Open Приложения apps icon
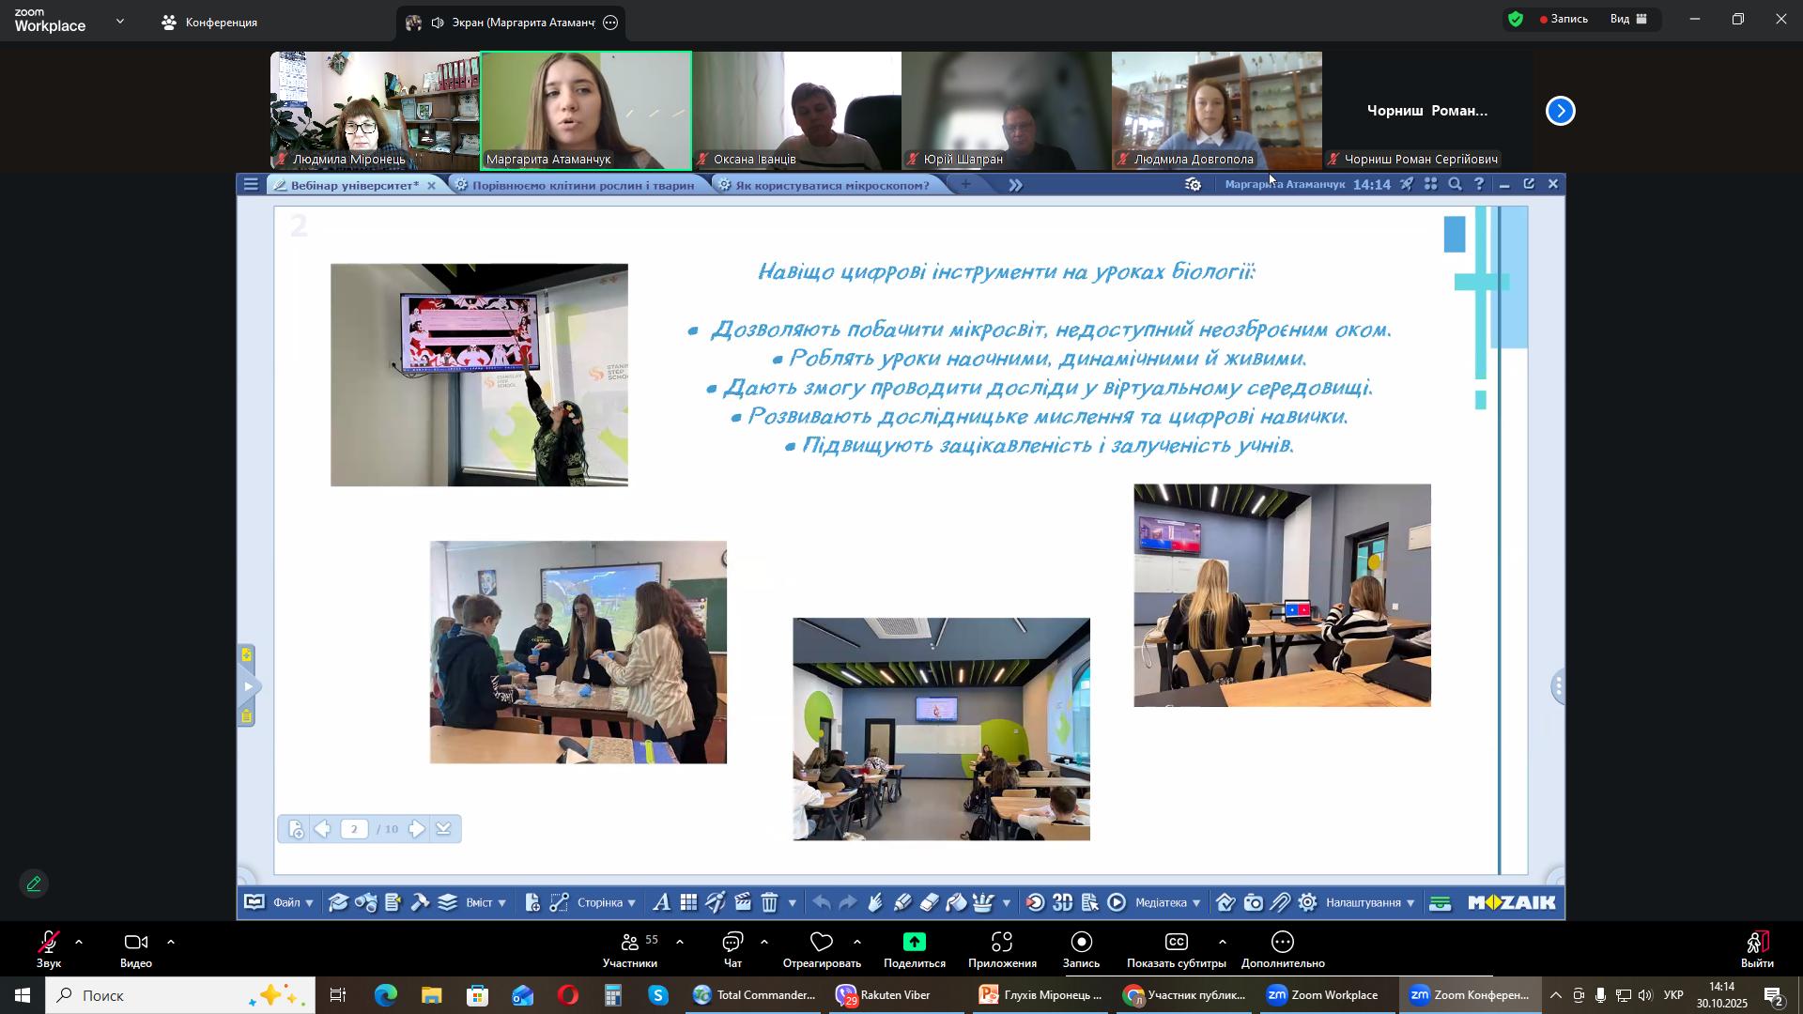The image size is (1803, 1014). click(1002, 948)
